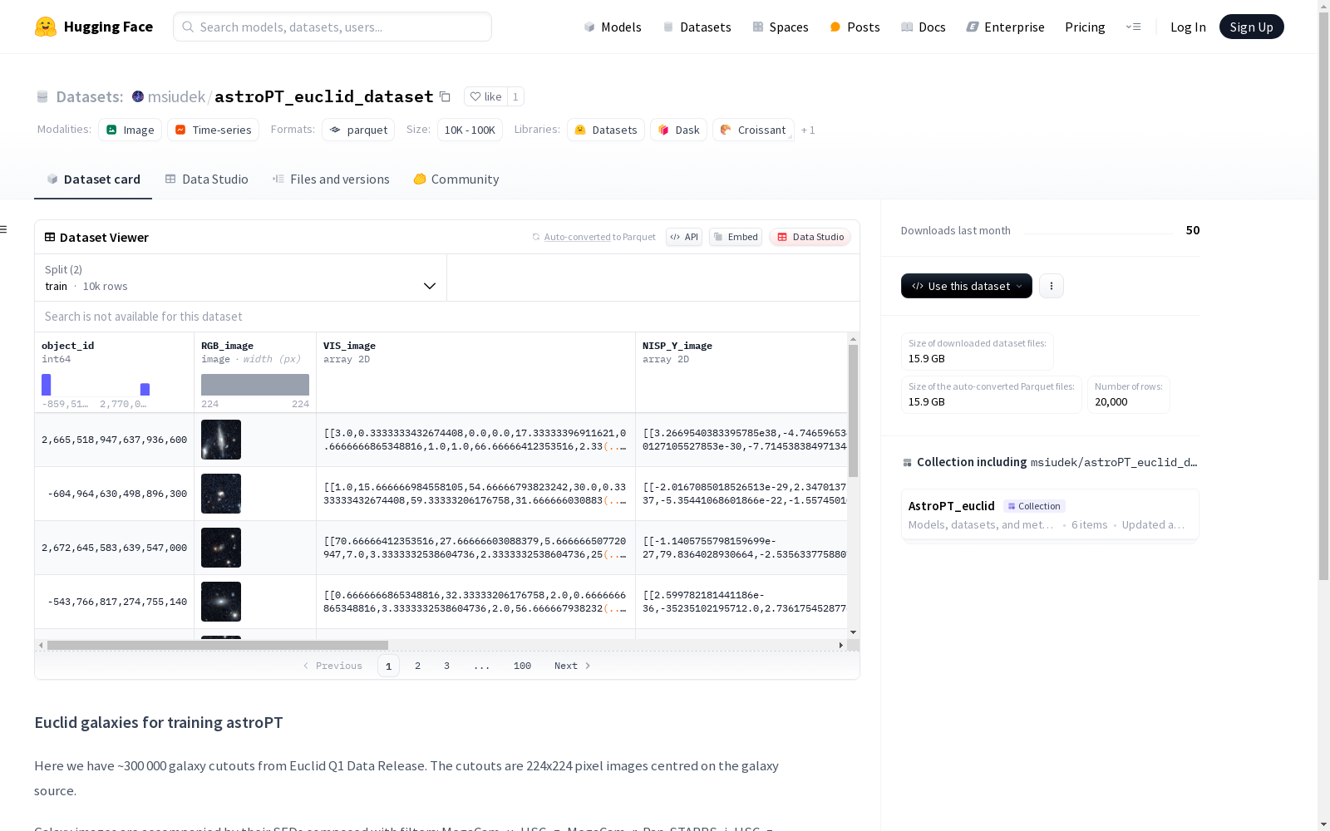Expand the Split train dropdown

point(241,278)
